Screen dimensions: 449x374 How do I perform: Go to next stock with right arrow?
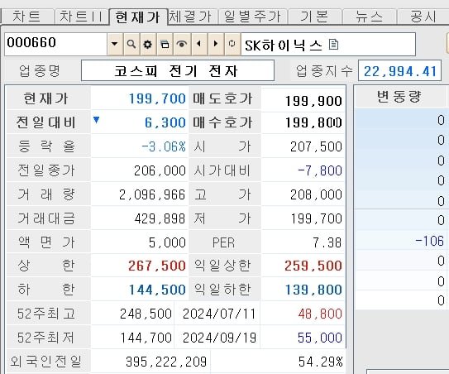click(216, 44)
